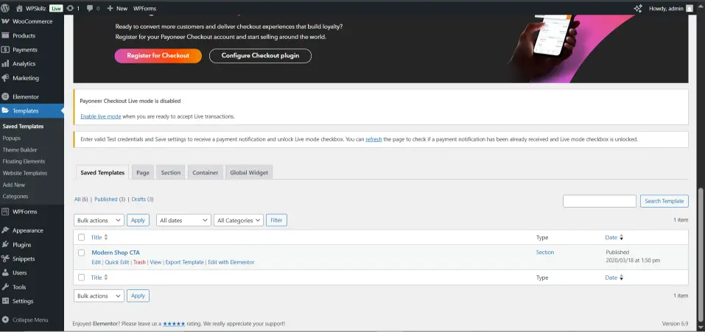Viewport: 705px width, 332px height.
Task: Open the comments bubble icon
Action: 90,8
